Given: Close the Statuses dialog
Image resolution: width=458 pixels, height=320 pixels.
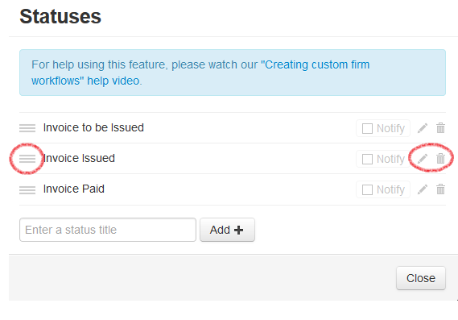Looking at the screenshot, I should (x=421, y=278).
